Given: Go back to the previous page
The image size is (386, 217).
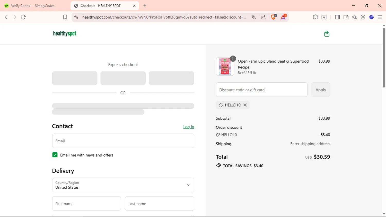Looking at the screenshot, I should (x=6, y=17).
